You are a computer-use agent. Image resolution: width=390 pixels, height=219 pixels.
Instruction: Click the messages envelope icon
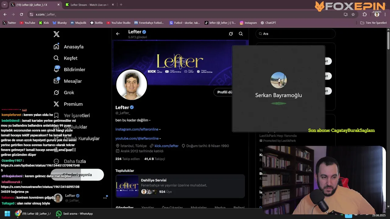[56, 81]
